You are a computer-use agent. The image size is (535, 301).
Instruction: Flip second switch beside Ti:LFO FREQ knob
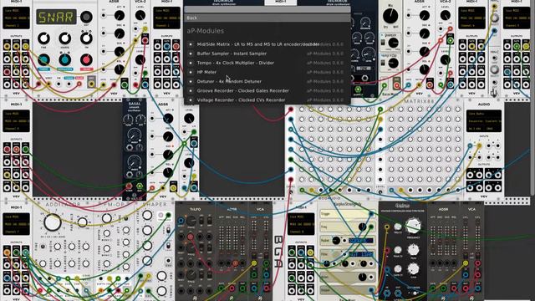[x=209, y=221]
